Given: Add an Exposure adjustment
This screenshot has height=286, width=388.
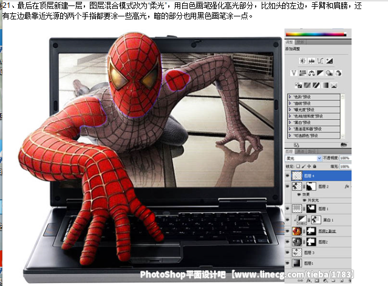Looking at the screenshot, I should 329,61.
